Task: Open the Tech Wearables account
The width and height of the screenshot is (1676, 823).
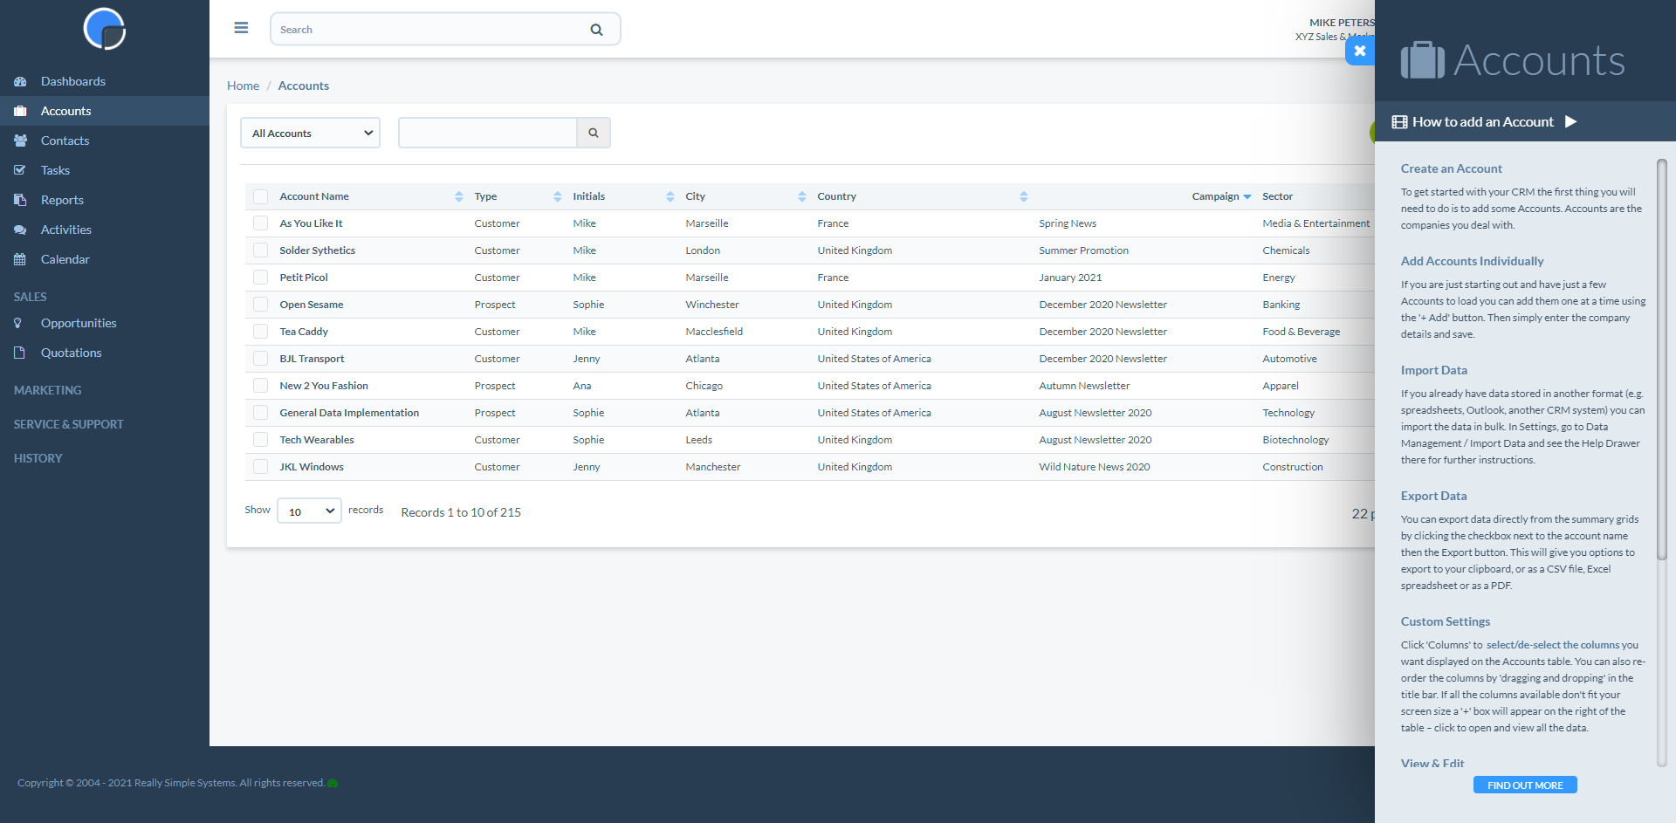Action: pyautogui.click(x=317, y=440)
